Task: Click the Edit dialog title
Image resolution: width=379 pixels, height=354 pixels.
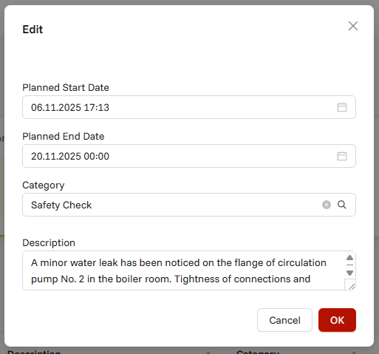Action: pyautogui.click(x=33, y=30)
